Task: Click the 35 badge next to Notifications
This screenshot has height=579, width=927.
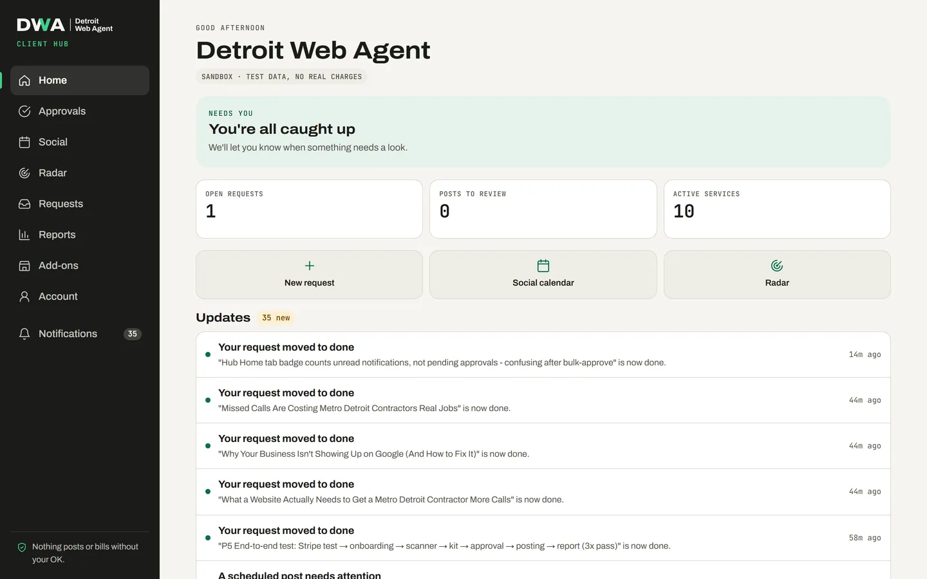Action: pos(133,334)
